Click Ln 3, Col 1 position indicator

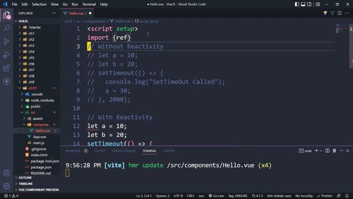point(144,196)
